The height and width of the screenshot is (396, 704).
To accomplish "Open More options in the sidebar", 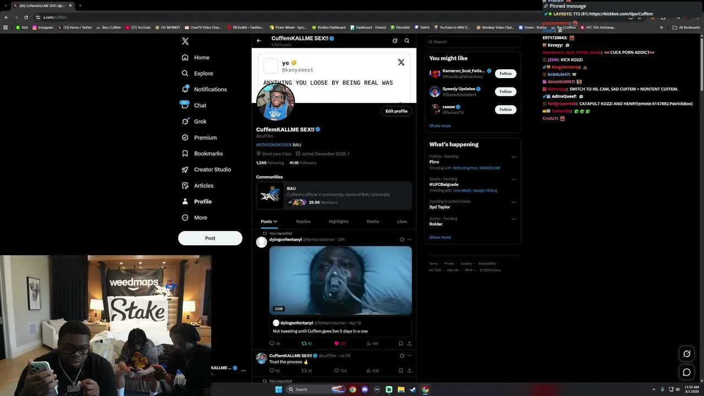I will click(194, 217).
